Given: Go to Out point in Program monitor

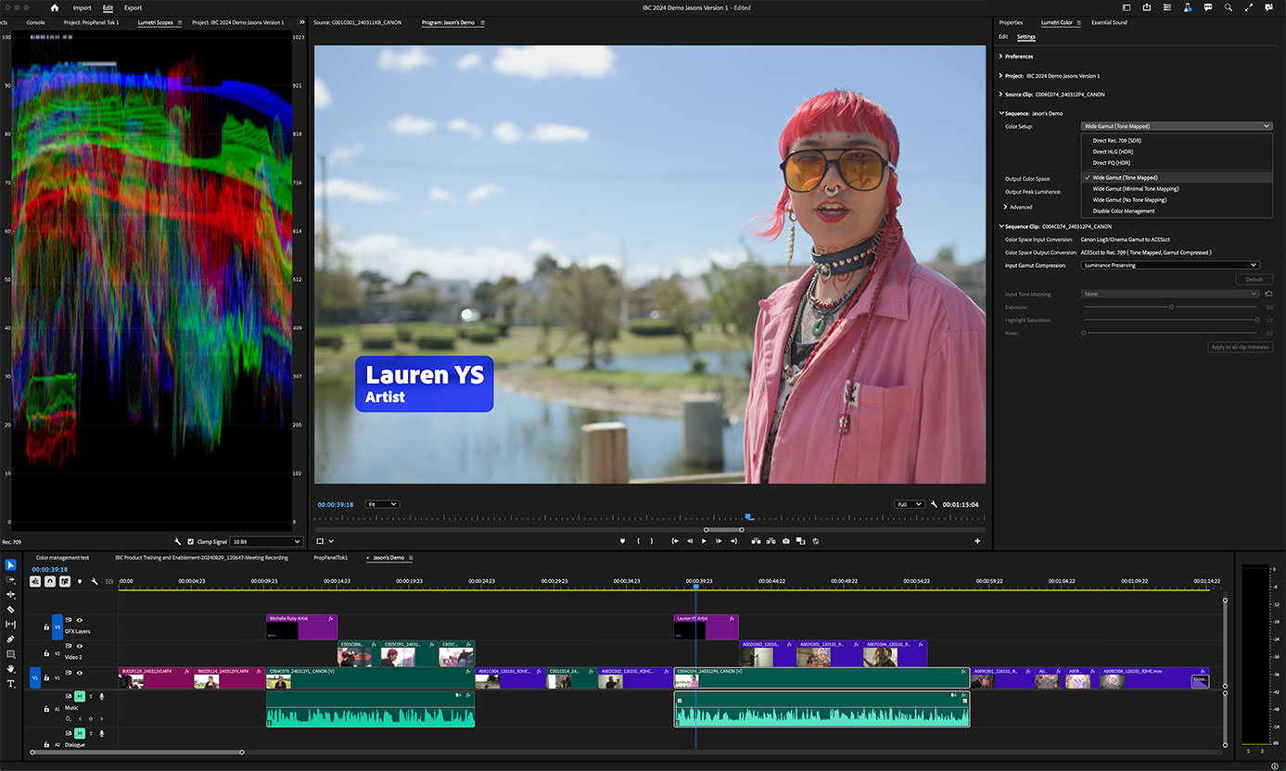Looking at the screenshot, I should click(x=733, y=541).
